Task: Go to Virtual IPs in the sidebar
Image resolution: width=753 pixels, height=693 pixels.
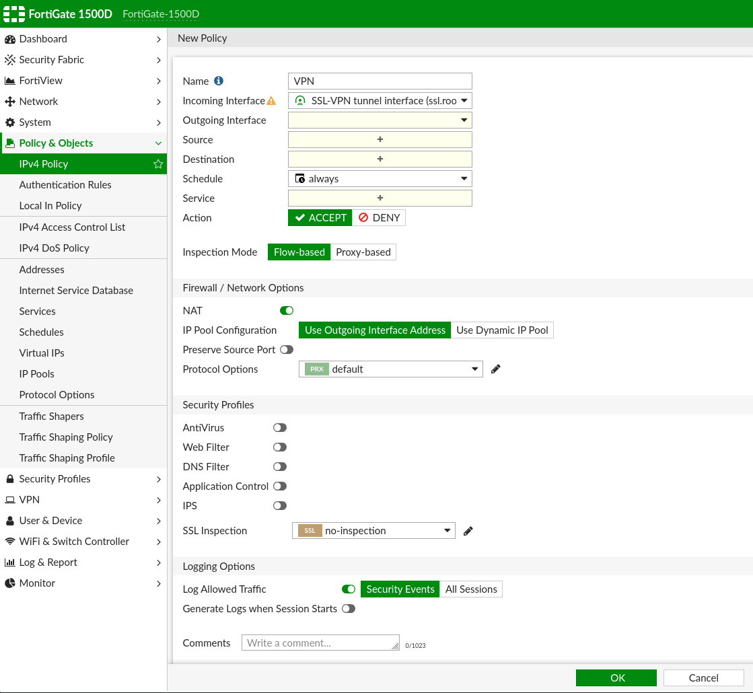Action: 42,353
